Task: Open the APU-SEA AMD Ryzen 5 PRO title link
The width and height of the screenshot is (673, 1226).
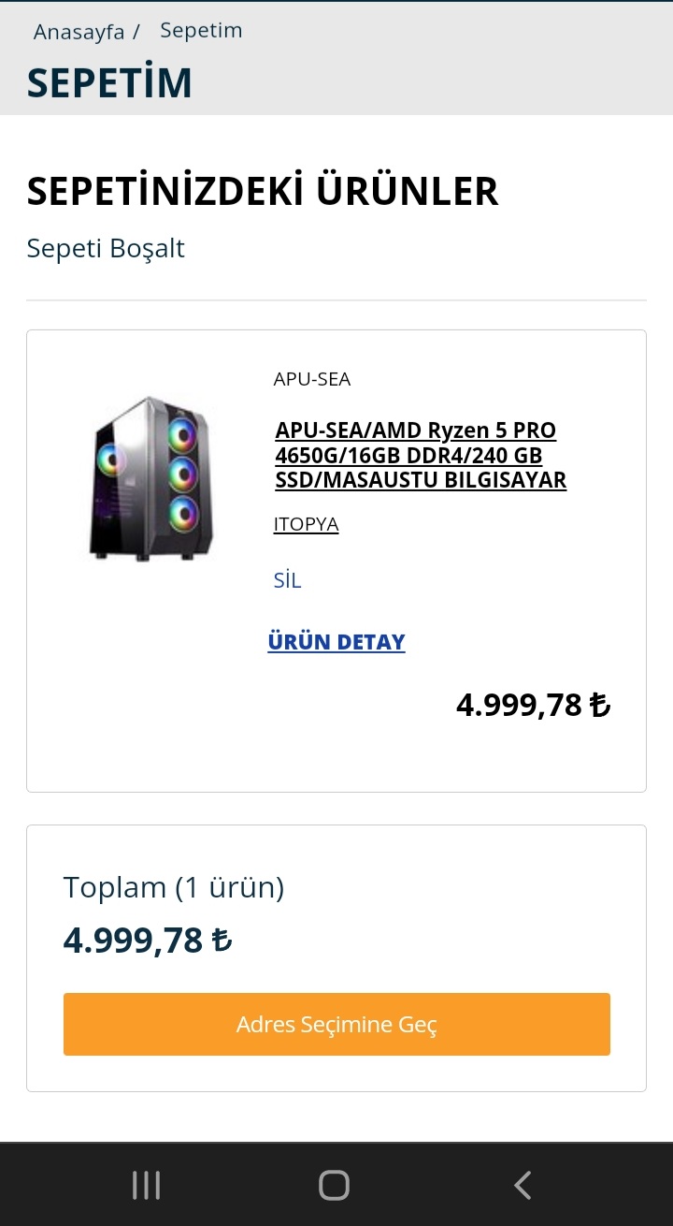Action: click(x=421, y=456)
